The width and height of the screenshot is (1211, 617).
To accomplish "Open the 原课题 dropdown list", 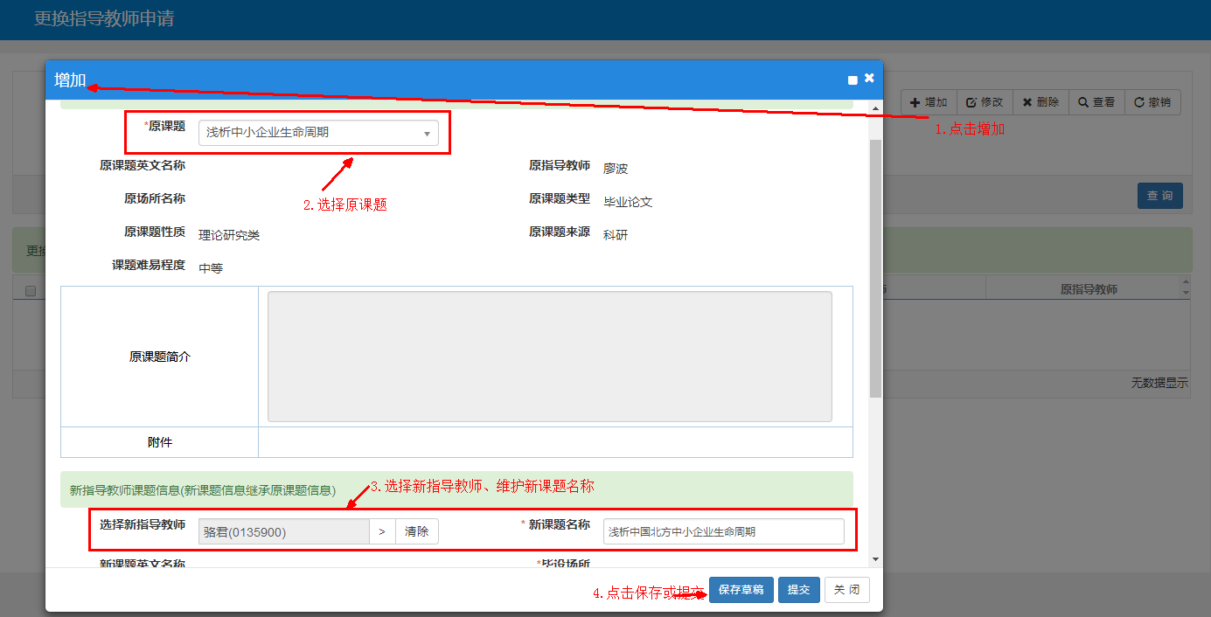I will tap(427, 134).
